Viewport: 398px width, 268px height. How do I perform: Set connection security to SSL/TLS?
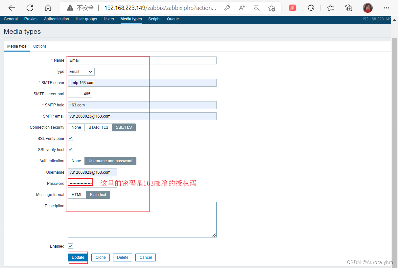point(124,127)
